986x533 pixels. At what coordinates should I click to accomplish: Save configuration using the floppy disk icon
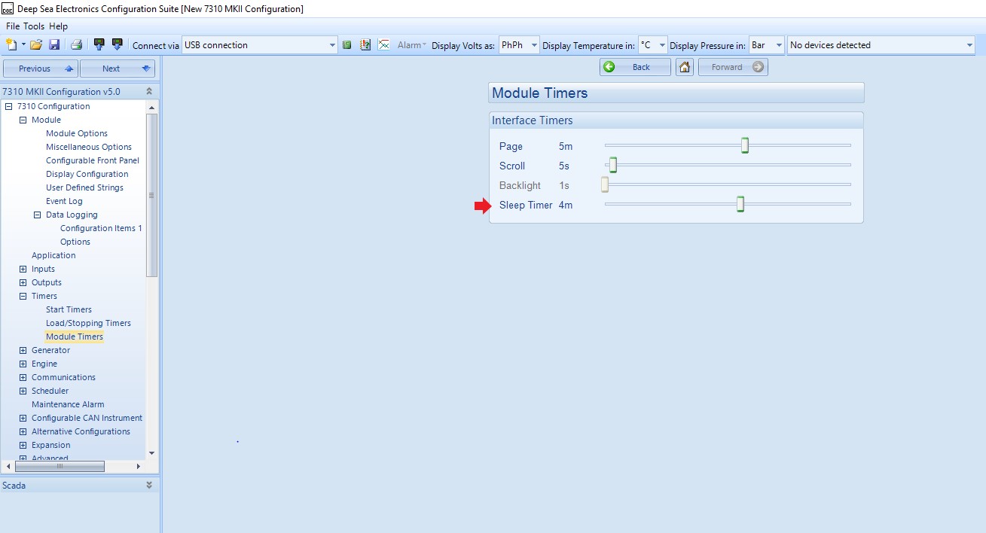(x=54, y=45)
